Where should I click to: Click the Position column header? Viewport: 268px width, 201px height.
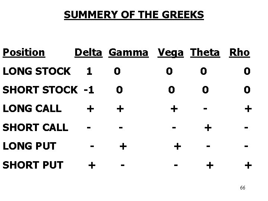(x=24, y=52)
